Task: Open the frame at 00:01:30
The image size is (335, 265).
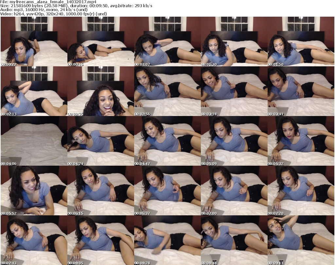Action: tap(234, 41)
